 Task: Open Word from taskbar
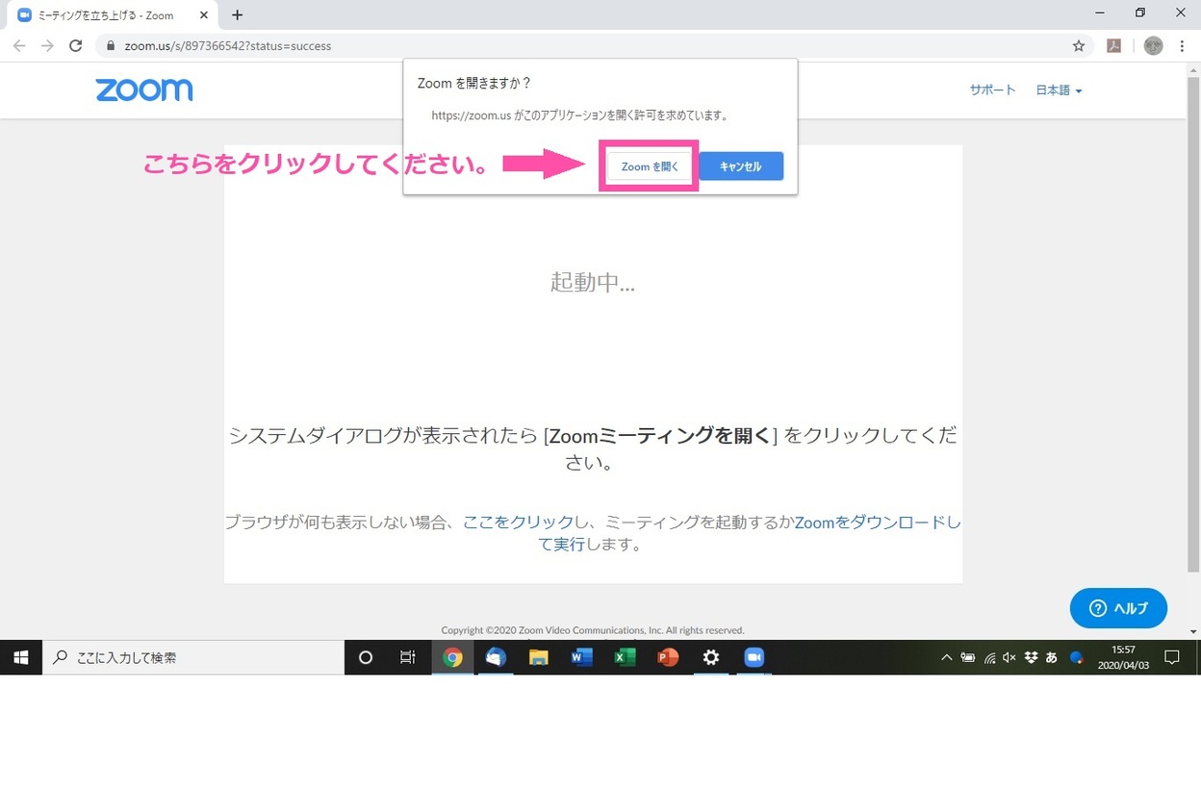(581, 657)
